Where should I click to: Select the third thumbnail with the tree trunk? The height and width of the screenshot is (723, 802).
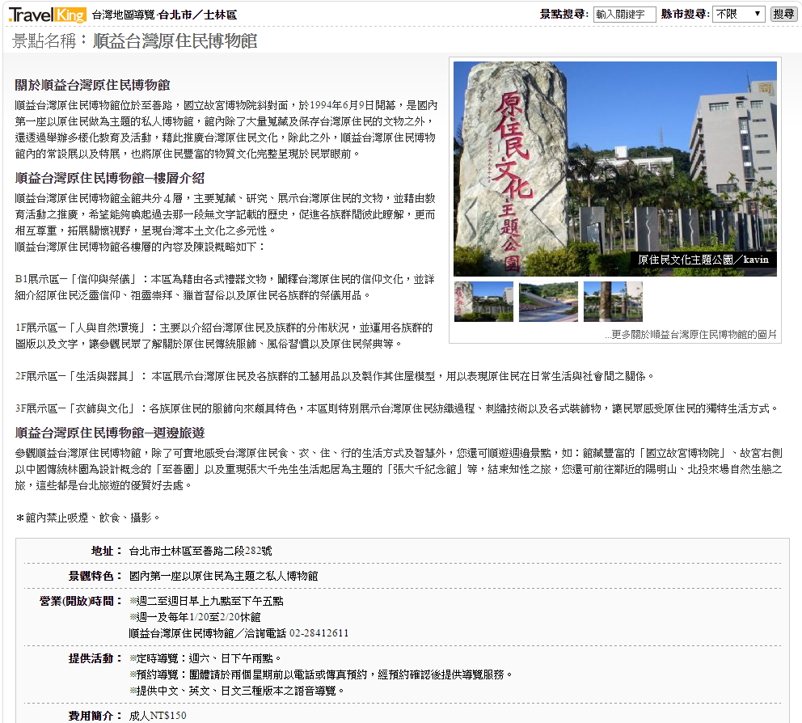pos(613,302)
